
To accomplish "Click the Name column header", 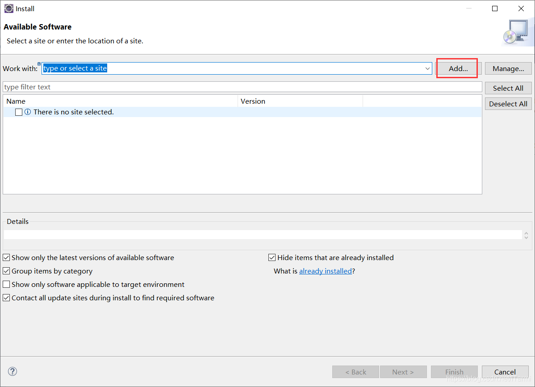I will (121, 101).
